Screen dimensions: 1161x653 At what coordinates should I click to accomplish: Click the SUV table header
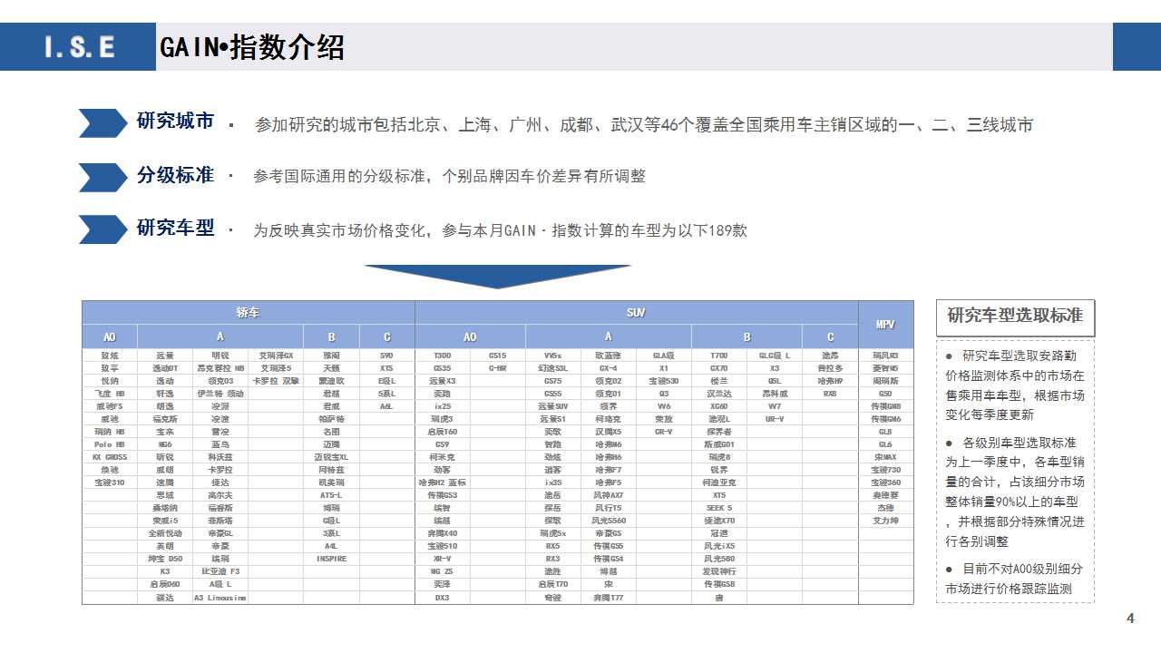pos(637,313)
